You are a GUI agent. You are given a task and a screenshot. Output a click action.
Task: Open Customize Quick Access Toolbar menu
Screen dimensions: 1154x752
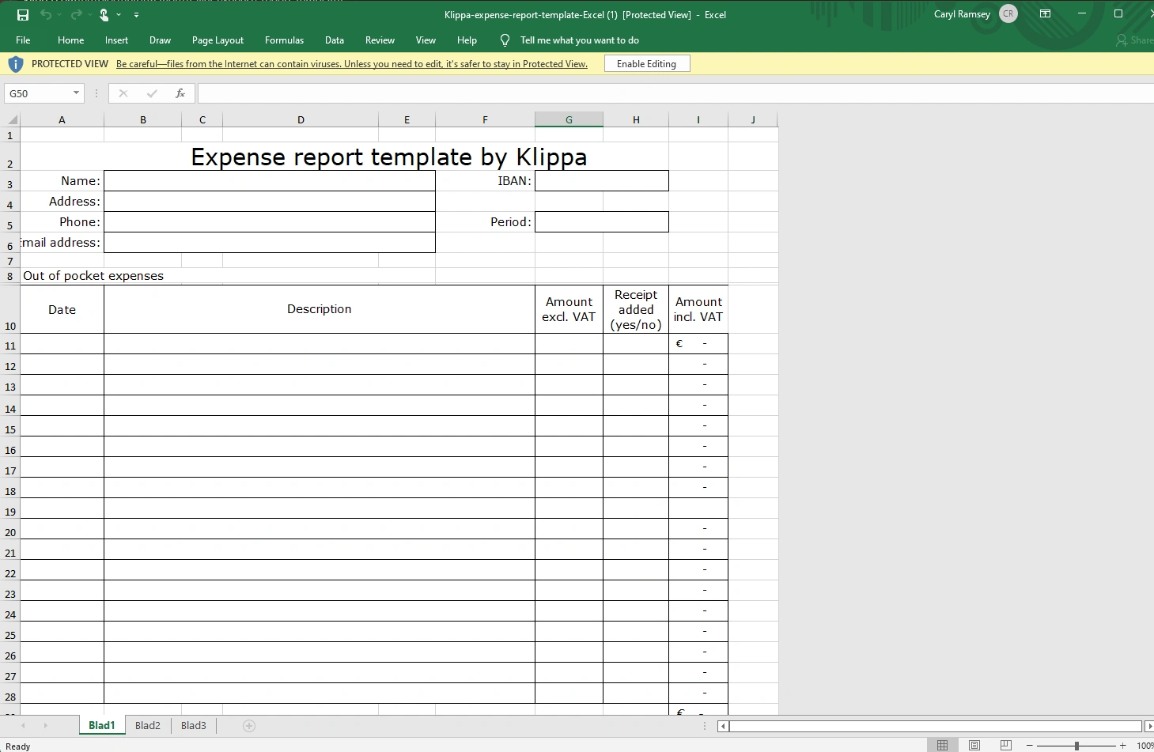point(137,15)
